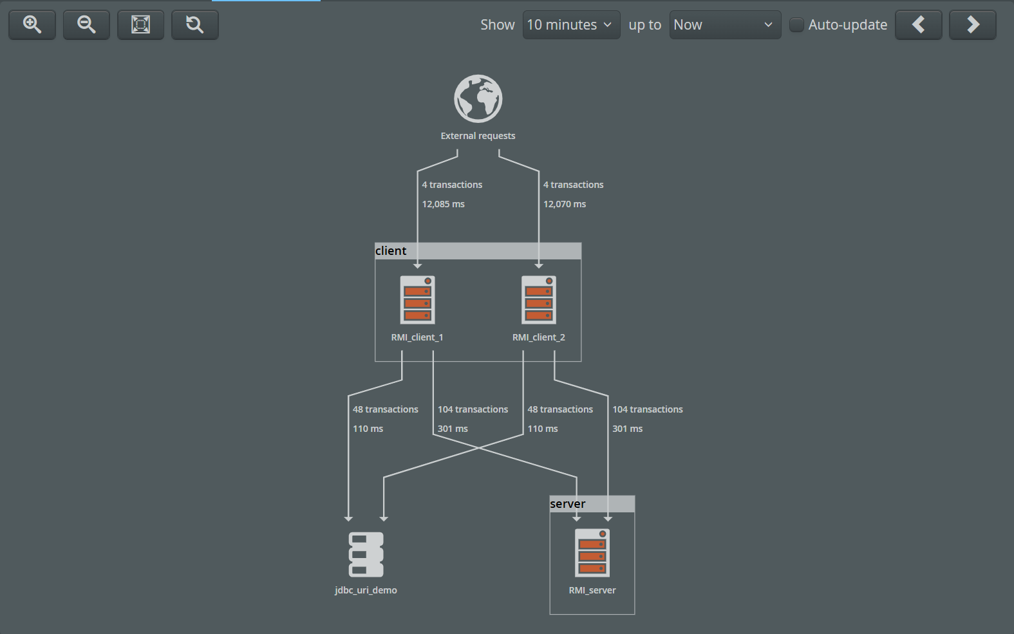Click the client group header

pyautogui.click(x=478, y=251)
